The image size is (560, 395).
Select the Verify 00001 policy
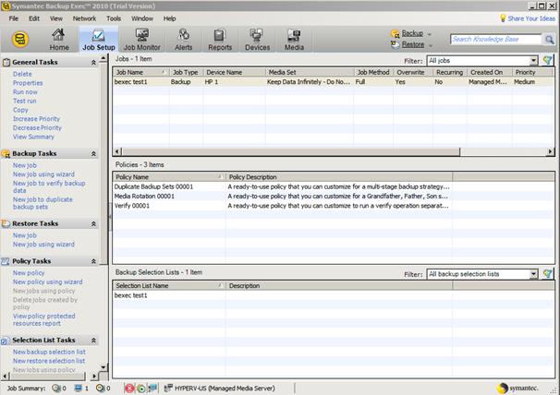coord(334,206)
